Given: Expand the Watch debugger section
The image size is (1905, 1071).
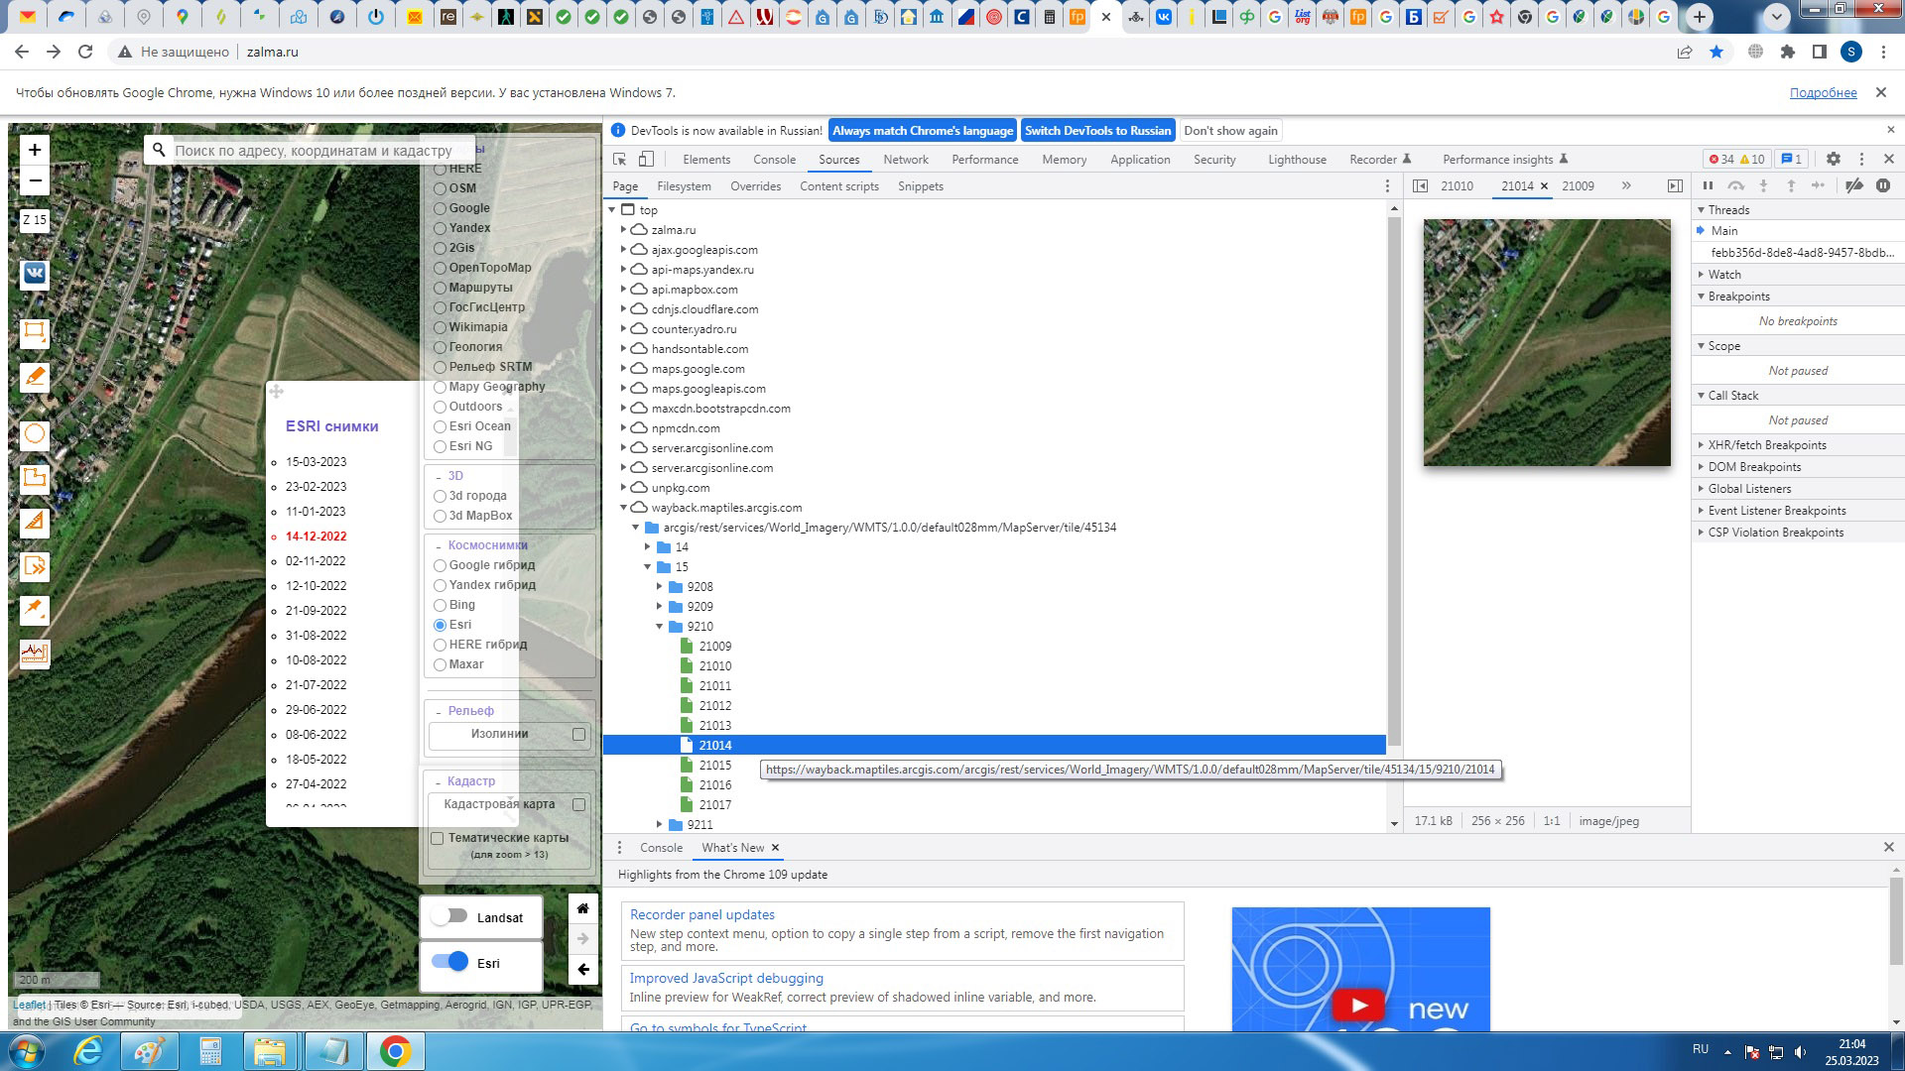Looking at the screenshot, I should (x=1724, y=275).
